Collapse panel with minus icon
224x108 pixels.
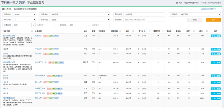pos(220,9)
